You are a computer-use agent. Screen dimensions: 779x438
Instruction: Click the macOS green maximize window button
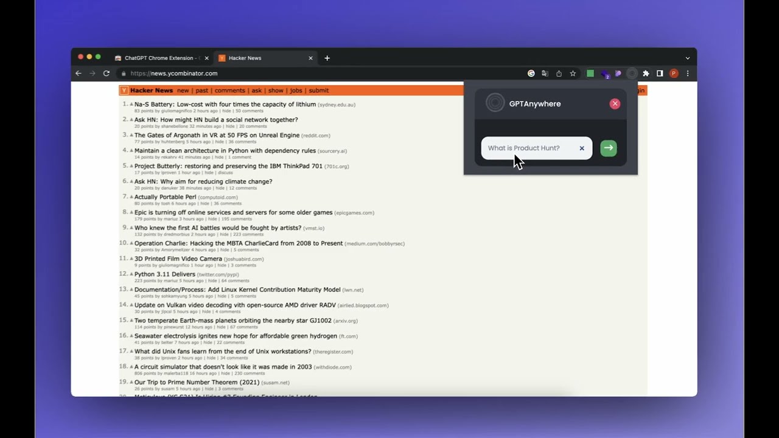point(99,57)
